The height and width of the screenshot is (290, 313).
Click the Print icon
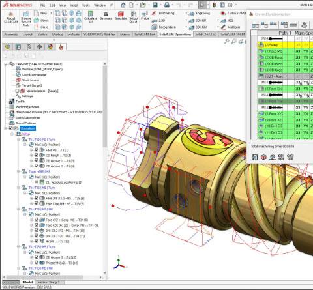[167, 5]
